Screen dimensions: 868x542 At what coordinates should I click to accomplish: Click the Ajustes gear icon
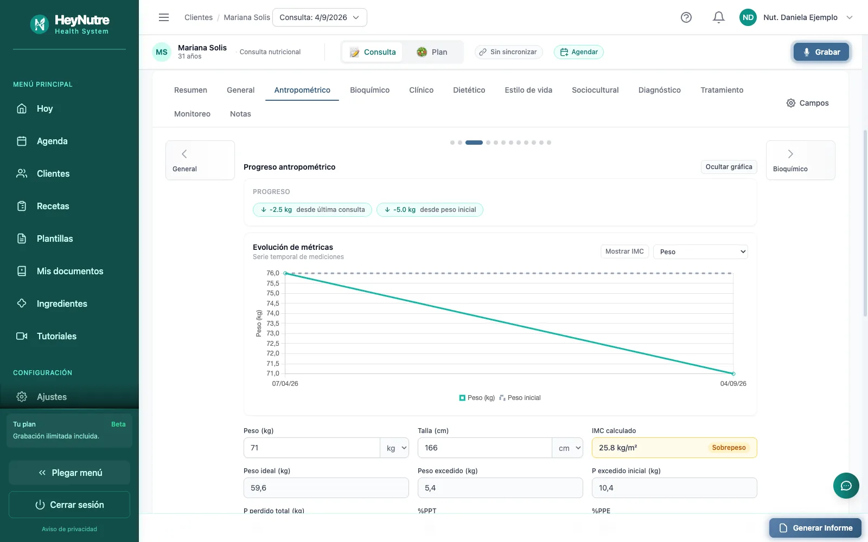click(x=22, y=397)
